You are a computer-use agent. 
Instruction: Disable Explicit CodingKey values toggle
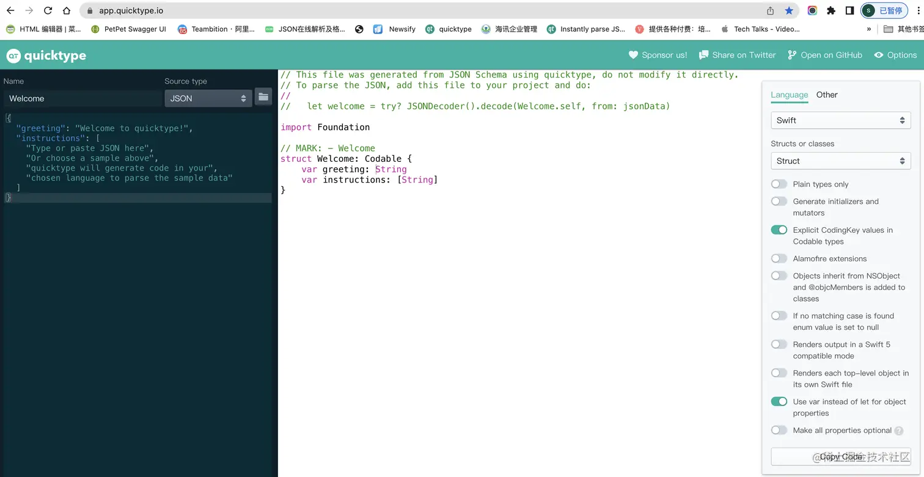click(x=779, y=230)
